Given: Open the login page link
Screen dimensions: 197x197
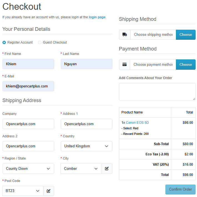Looking at the screenshot, I should pos(97,17).
